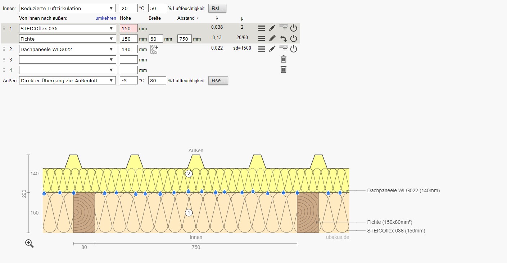The width and height of the screenshot is (507, 263).
Task: Grab the drag handle of layer 1
Action: [4, 28]
